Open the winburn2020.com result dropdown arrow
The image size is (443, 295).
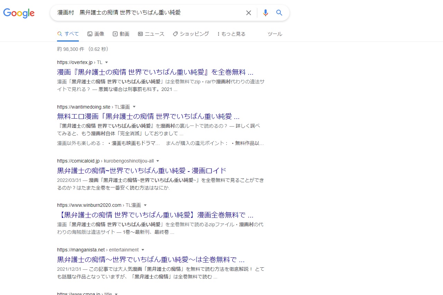point(145,205)
